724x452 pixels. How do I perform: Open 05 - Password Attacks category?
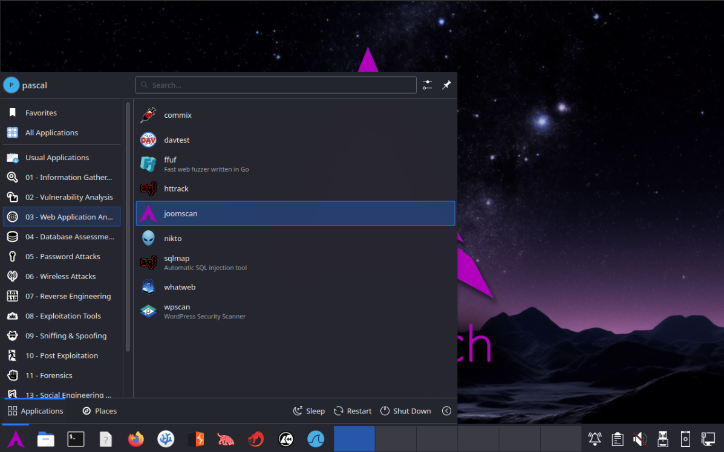62,256
